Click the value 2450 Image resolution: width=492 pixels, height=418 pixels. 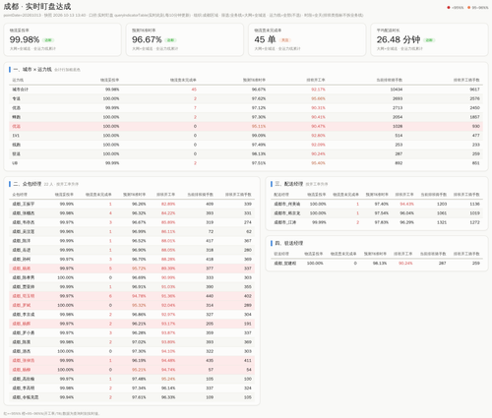coord(474,108)
